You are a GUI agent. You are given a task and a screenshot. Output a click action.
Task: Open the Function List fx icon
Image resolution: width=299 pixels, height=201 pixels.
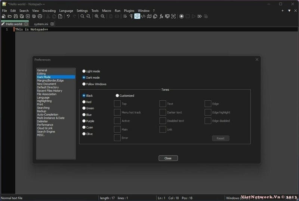tap(161, 16)
